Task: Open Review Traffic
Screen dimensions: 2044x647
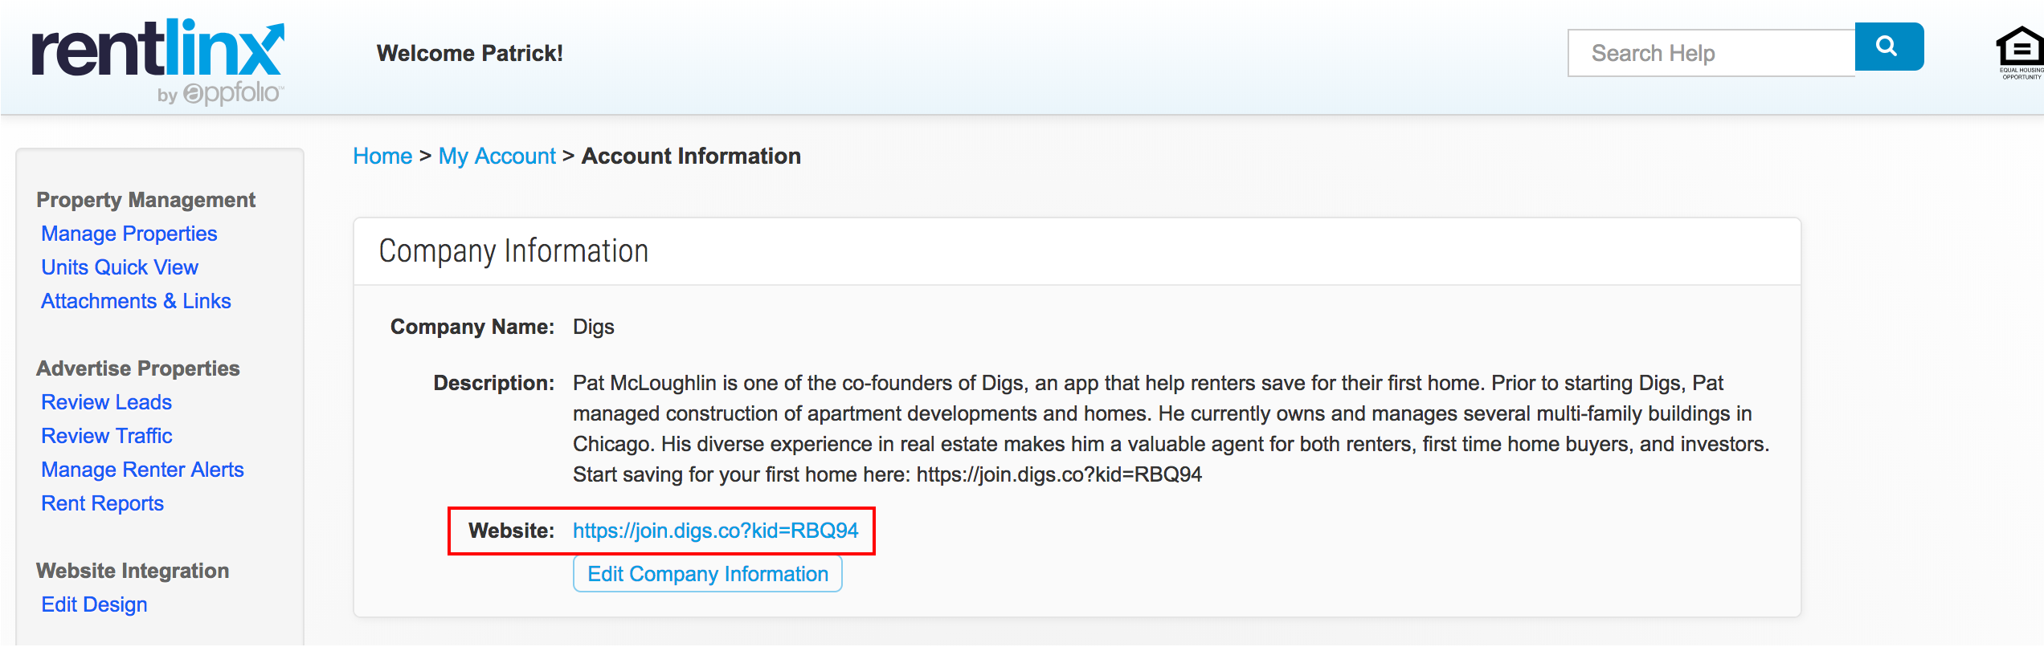Action: [105, 436]
